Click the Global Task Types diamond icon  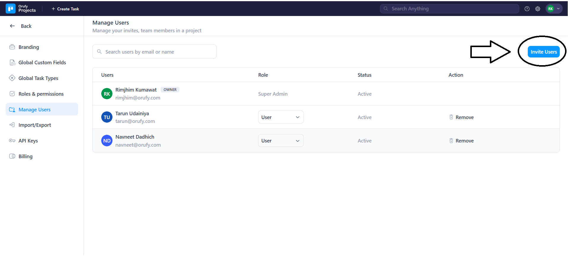pos(12,78)
